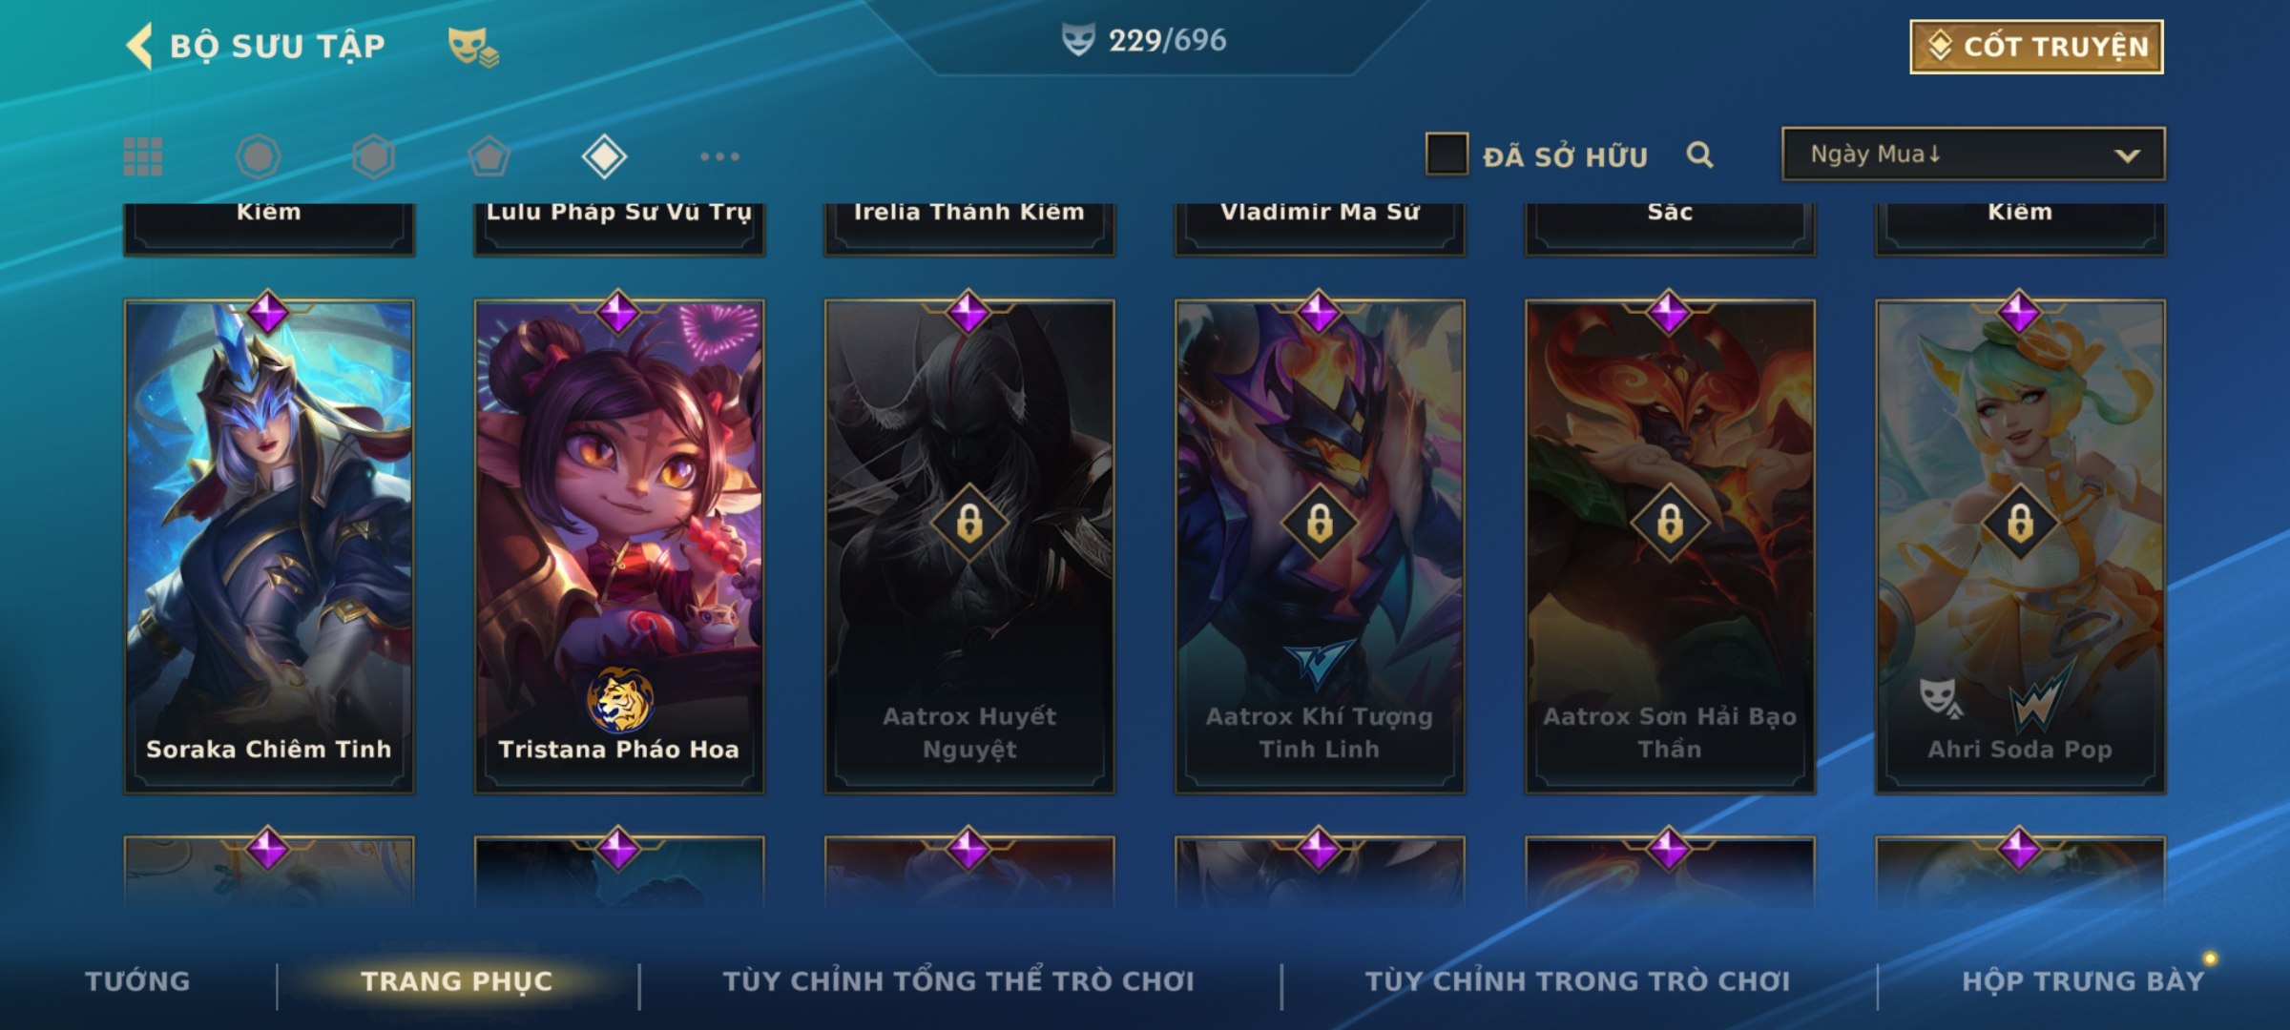This screenshot has width=2290, height=1030.
Task: Click the lock on Aatrox Huyết Nguyệt
Action: [x=969, y=523]
